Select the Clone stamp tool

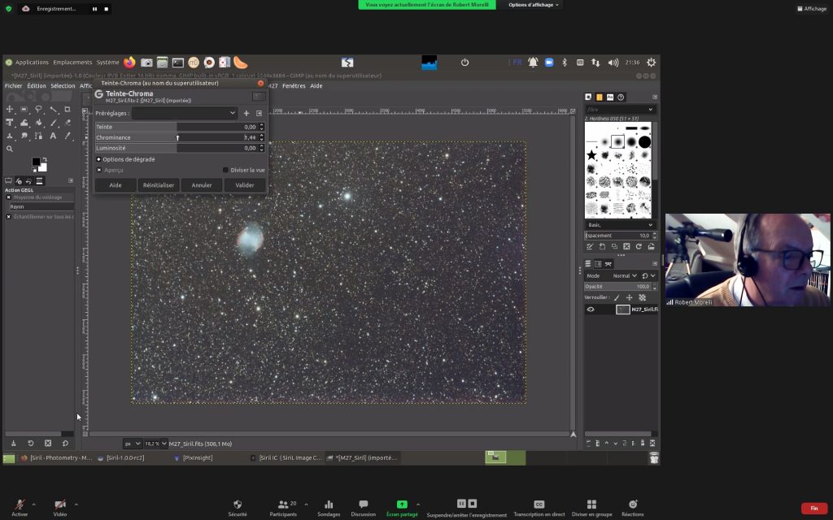[10, 136]
